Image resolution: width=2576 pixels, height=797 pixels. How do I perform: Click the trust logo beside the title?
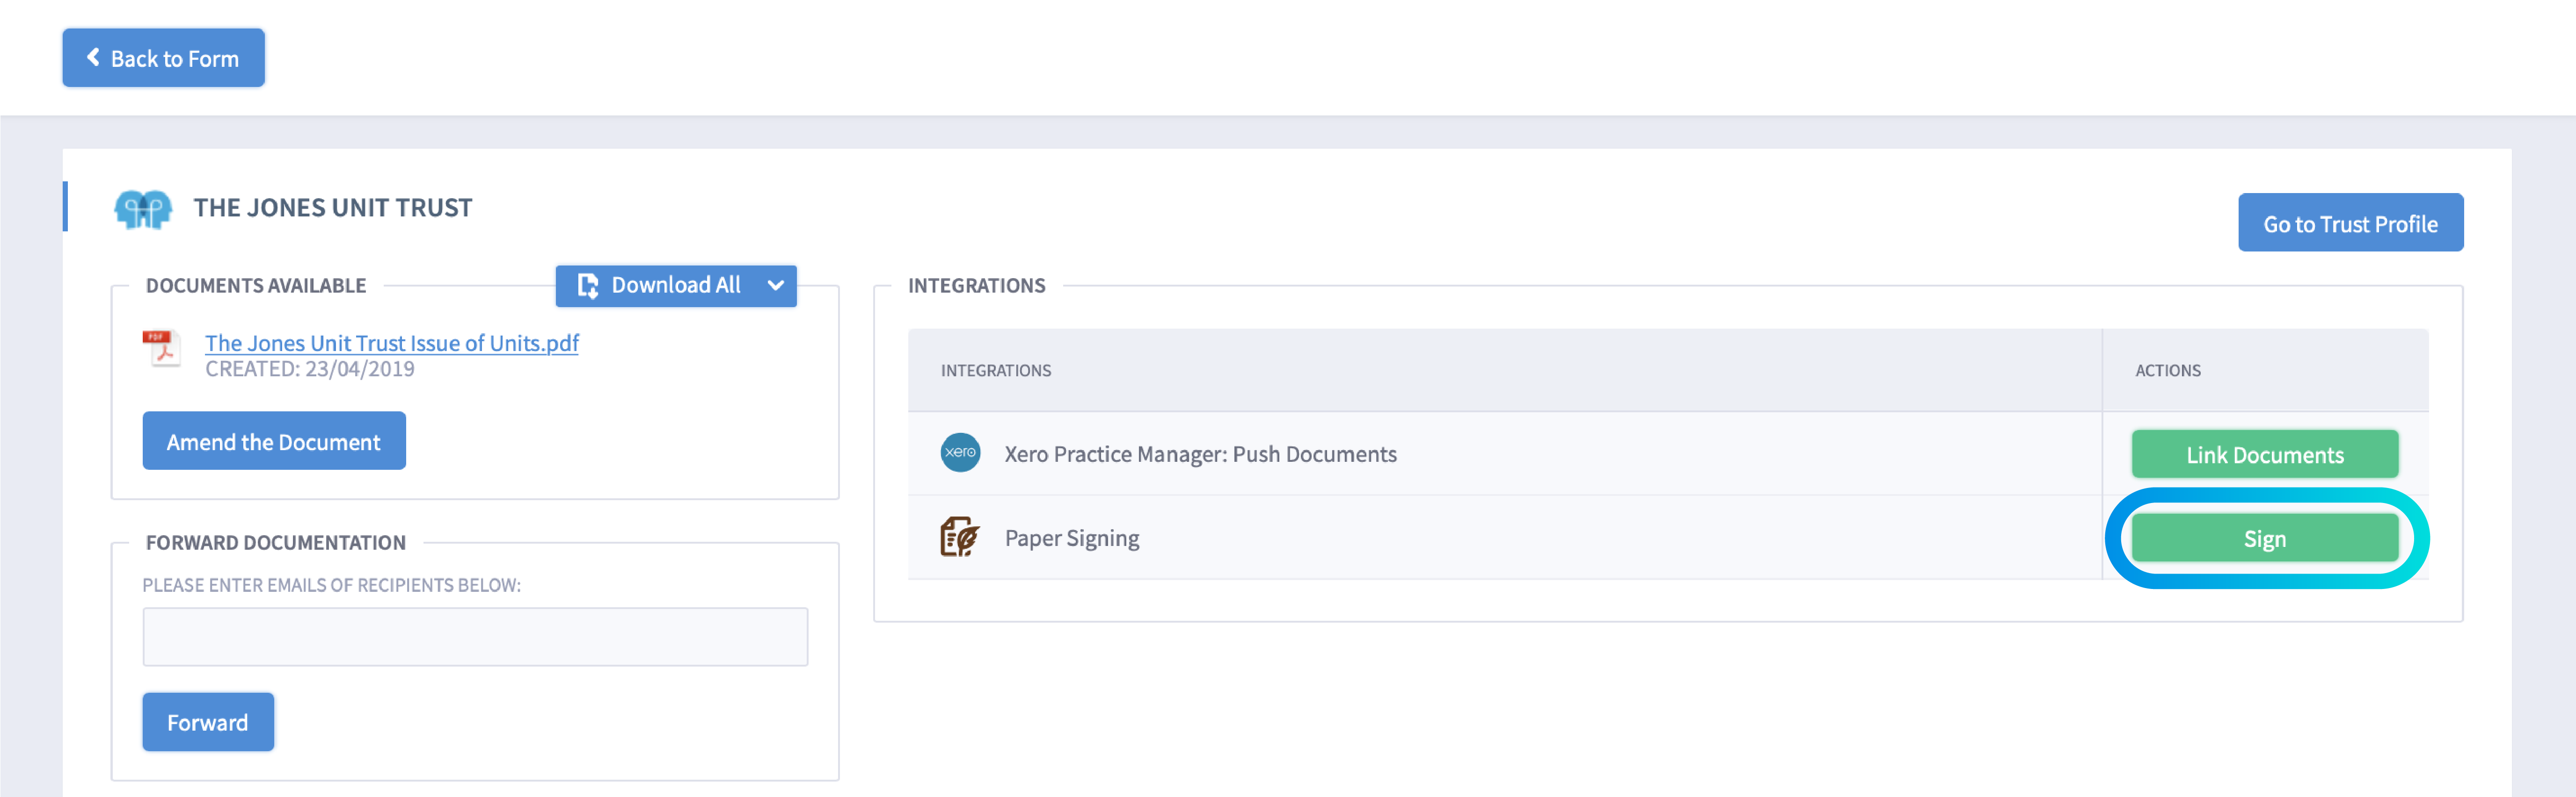pos(143,209)
